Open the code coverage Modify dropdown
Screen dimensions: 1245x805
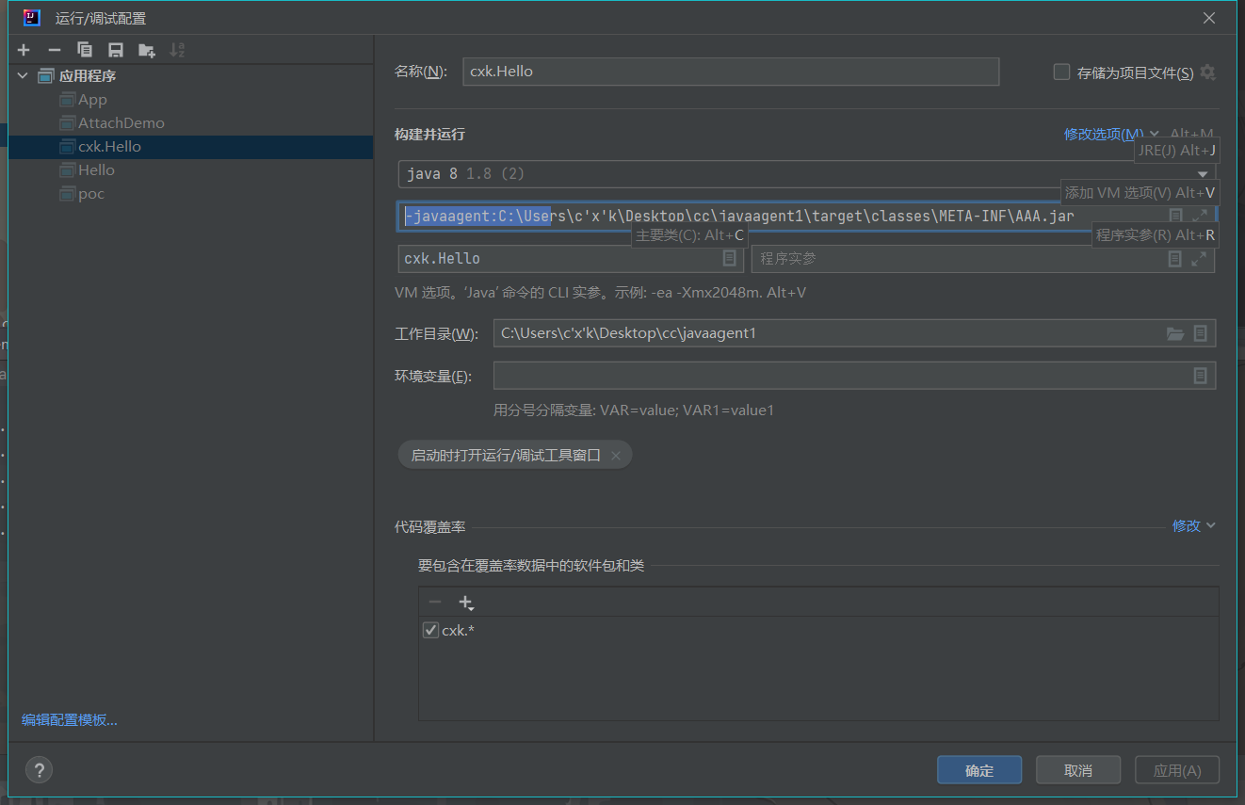pyautogui.click(x=1193, y=525)
